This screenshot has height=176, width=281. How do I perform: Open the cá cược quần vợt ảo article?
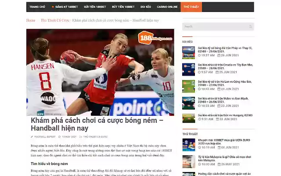click(x=224, y=174)
